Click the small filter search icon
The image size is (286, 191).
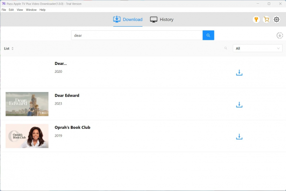[226, 48]
